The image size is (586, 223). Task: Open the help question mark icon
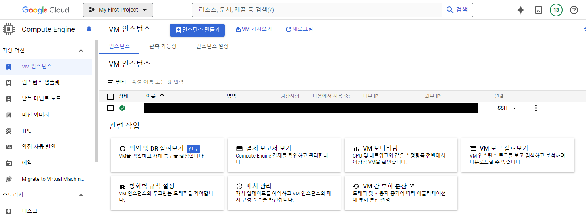tap(574, 10)
